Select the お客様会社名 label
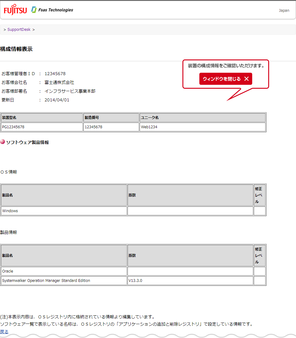The height and width of the screenshot is (338, 296). tap(14, 83)
